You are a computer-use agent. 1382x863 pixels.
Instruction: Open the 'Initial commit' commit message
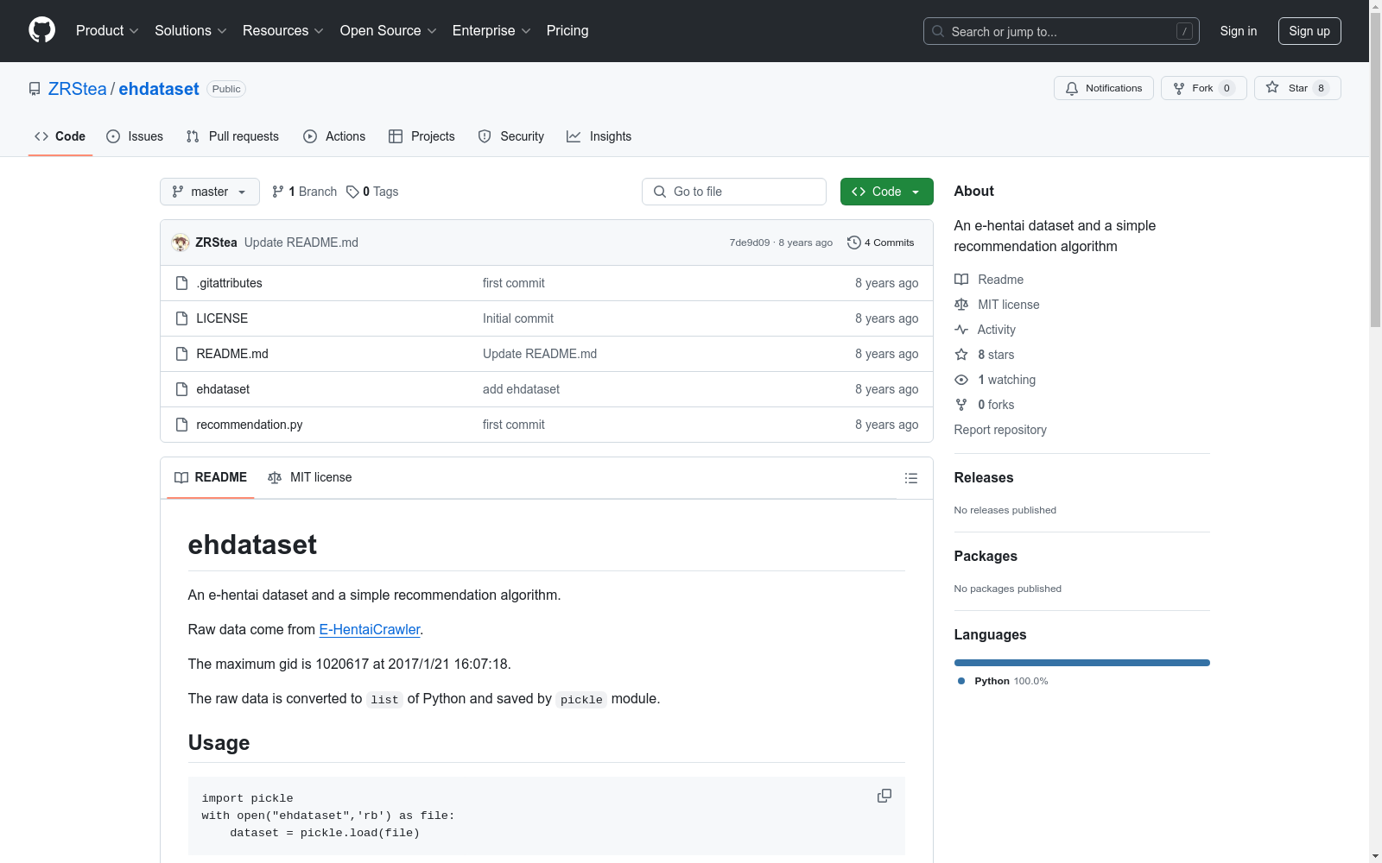(518, 318)
